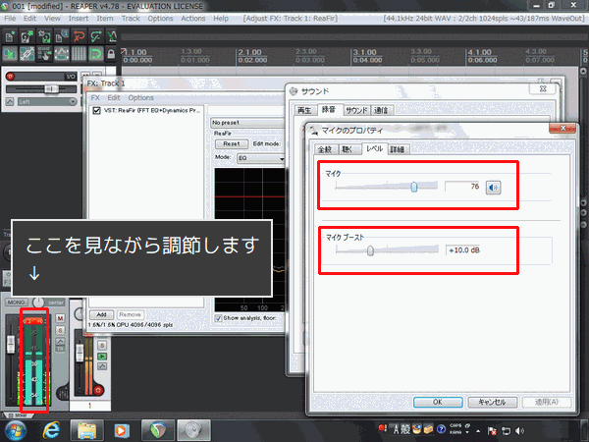Toggle the toolbar lock icon
Viewport: 589px width, 442px height.
(110, 53)
